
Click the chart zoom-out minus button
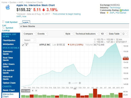click(x=69, y=83)
